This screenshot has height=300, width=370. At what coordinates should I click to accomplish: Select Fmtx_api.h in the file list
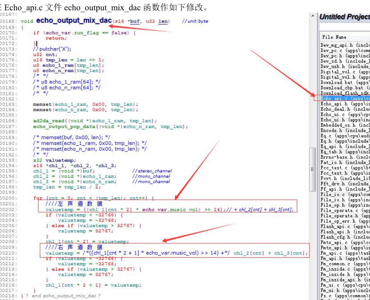point(345,248)
